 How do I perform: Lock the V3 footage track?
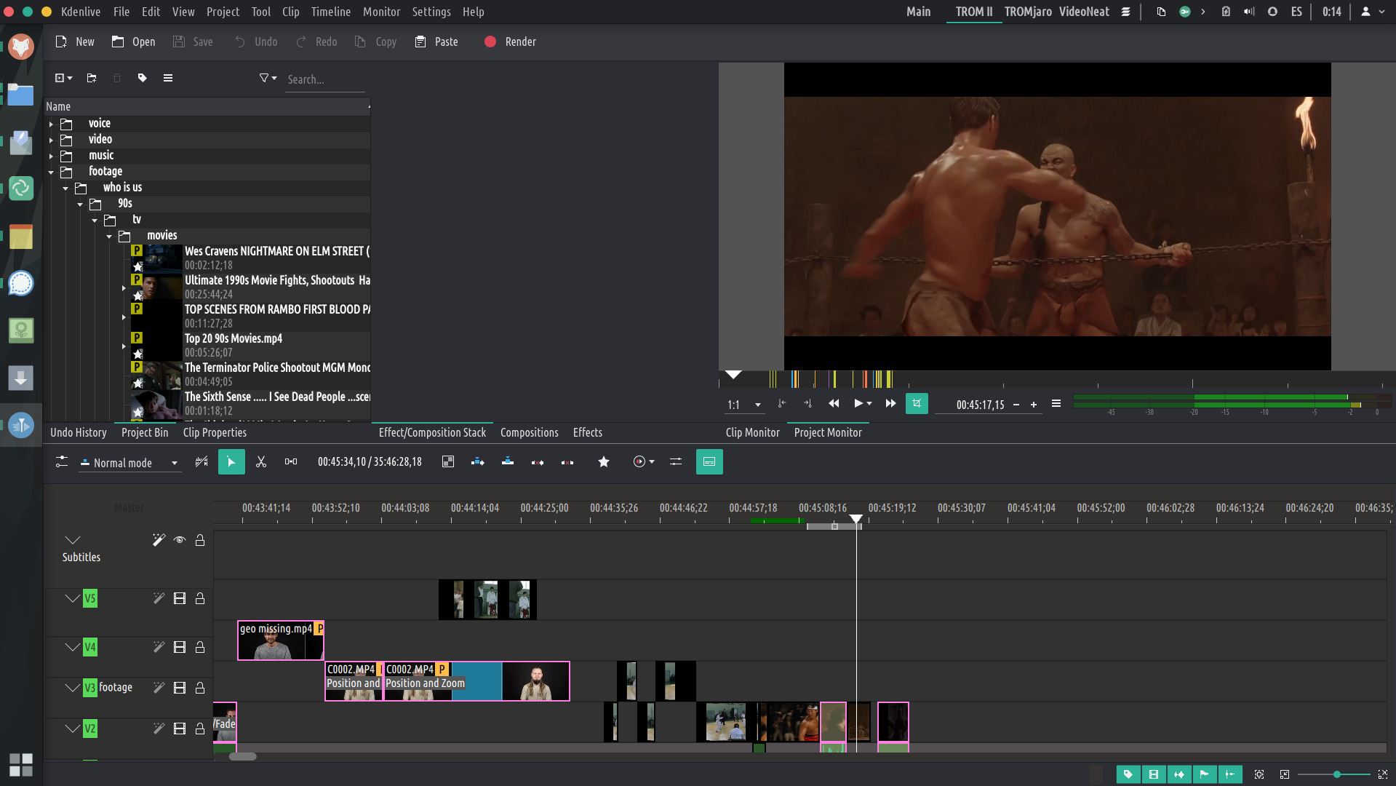click(x=200, y=688)
